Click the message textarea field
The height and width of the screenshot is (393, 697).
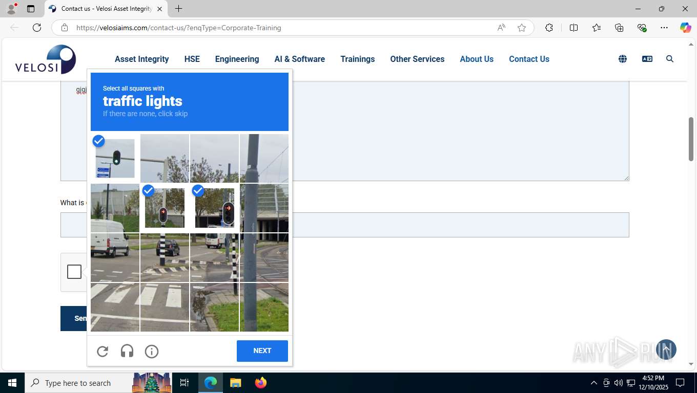coord(345,130)
